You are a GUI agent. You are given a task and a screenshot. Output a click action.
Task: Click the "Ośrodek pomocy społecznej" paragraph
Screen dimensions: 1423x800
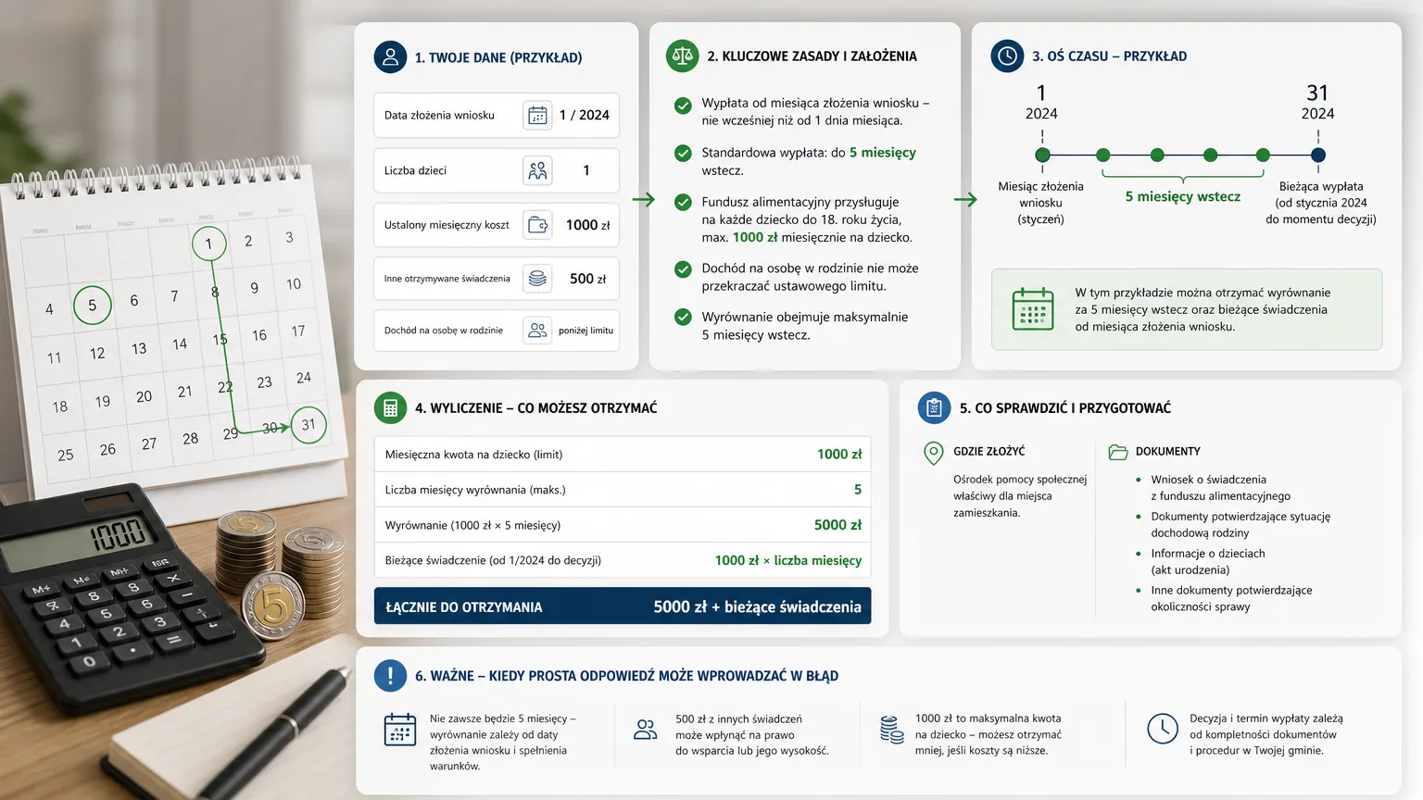[1020, 496]
